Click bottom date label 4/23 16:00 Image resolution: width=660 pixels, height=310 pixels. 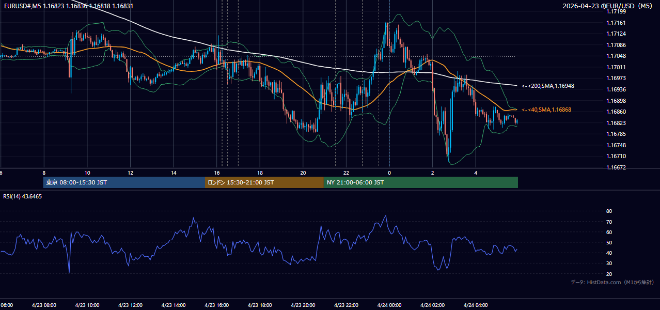click(217, 305)
